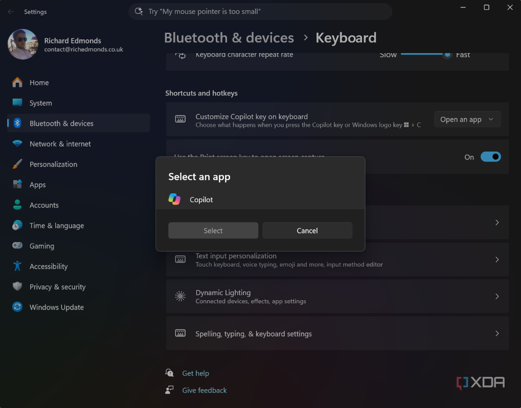Viewport: 521px width, 408px height.
Task: Open Gaming section
Action: coord(78,246)
